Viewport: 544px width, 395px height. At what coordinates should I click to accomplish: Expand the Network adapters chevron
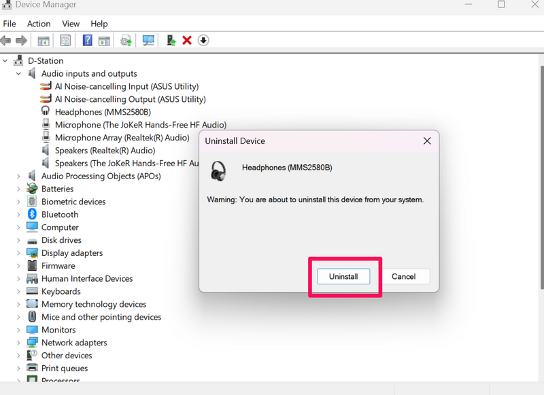[x=19, y=343]
